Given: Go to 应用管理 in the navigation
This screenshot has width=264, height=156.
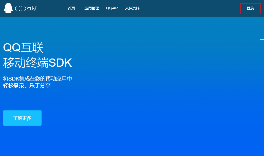Looking at the screenshot, I should (x=92, y=8).
